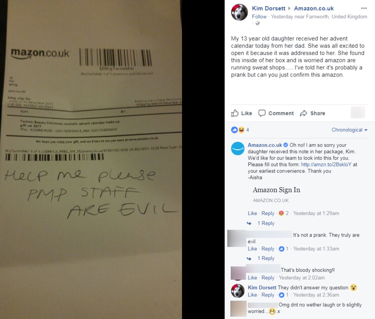The width and height of the screenshot is (375, 319).
Task: Follow Kim Dorsett
Action: (x=259, y=16)
